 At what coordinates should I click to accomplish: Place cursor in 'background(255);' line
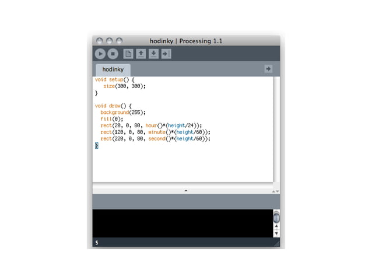coord(123,112)
